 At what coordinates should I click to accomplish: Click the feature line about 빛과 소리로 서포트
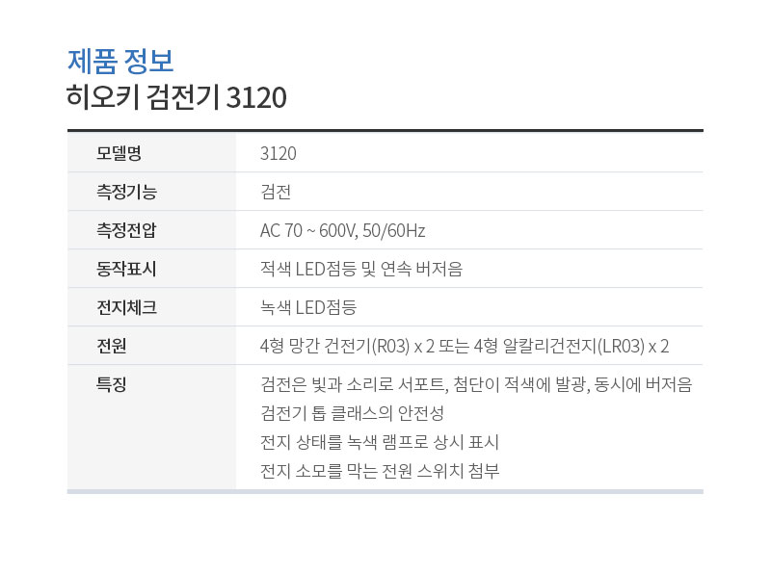click(476, 384)
